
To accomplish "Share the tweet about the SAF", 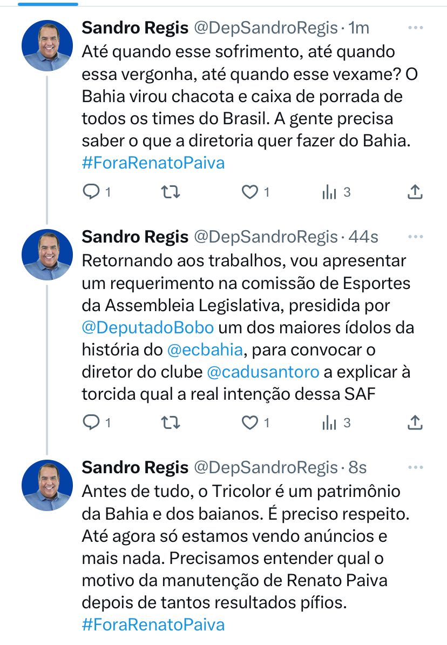I will click(x=414, y=423).
